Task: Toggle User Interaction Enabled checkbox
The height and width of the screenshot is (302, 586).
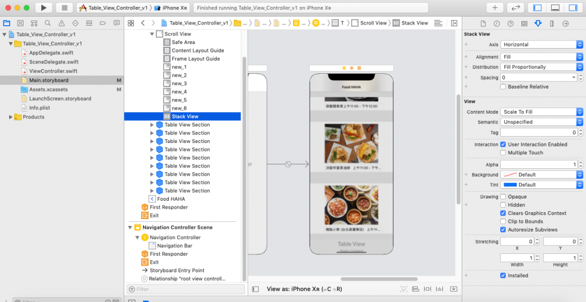Action: [503, 144]
